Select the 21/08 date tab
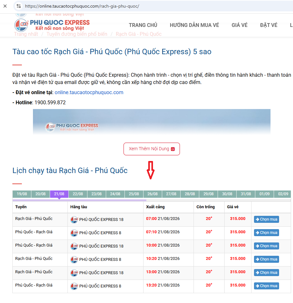293x303 pixels. (x=59, y=194)
